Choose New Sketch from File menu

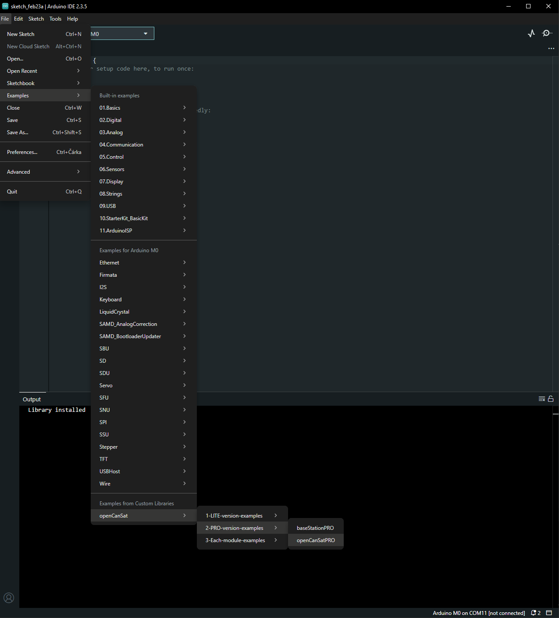click(x=45, y=34)
